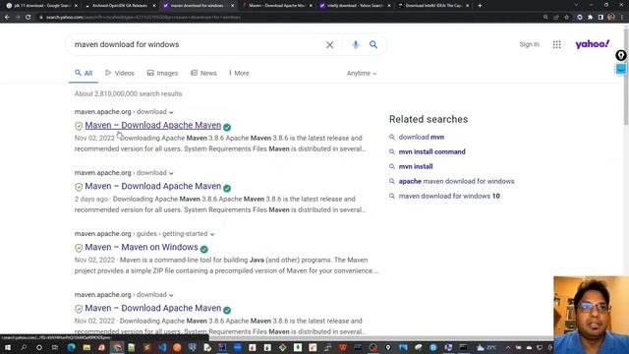Search related term mvn install command

[431, 151]
